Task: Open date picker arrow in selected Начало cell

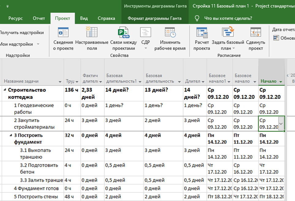Action: click(281, 124)
